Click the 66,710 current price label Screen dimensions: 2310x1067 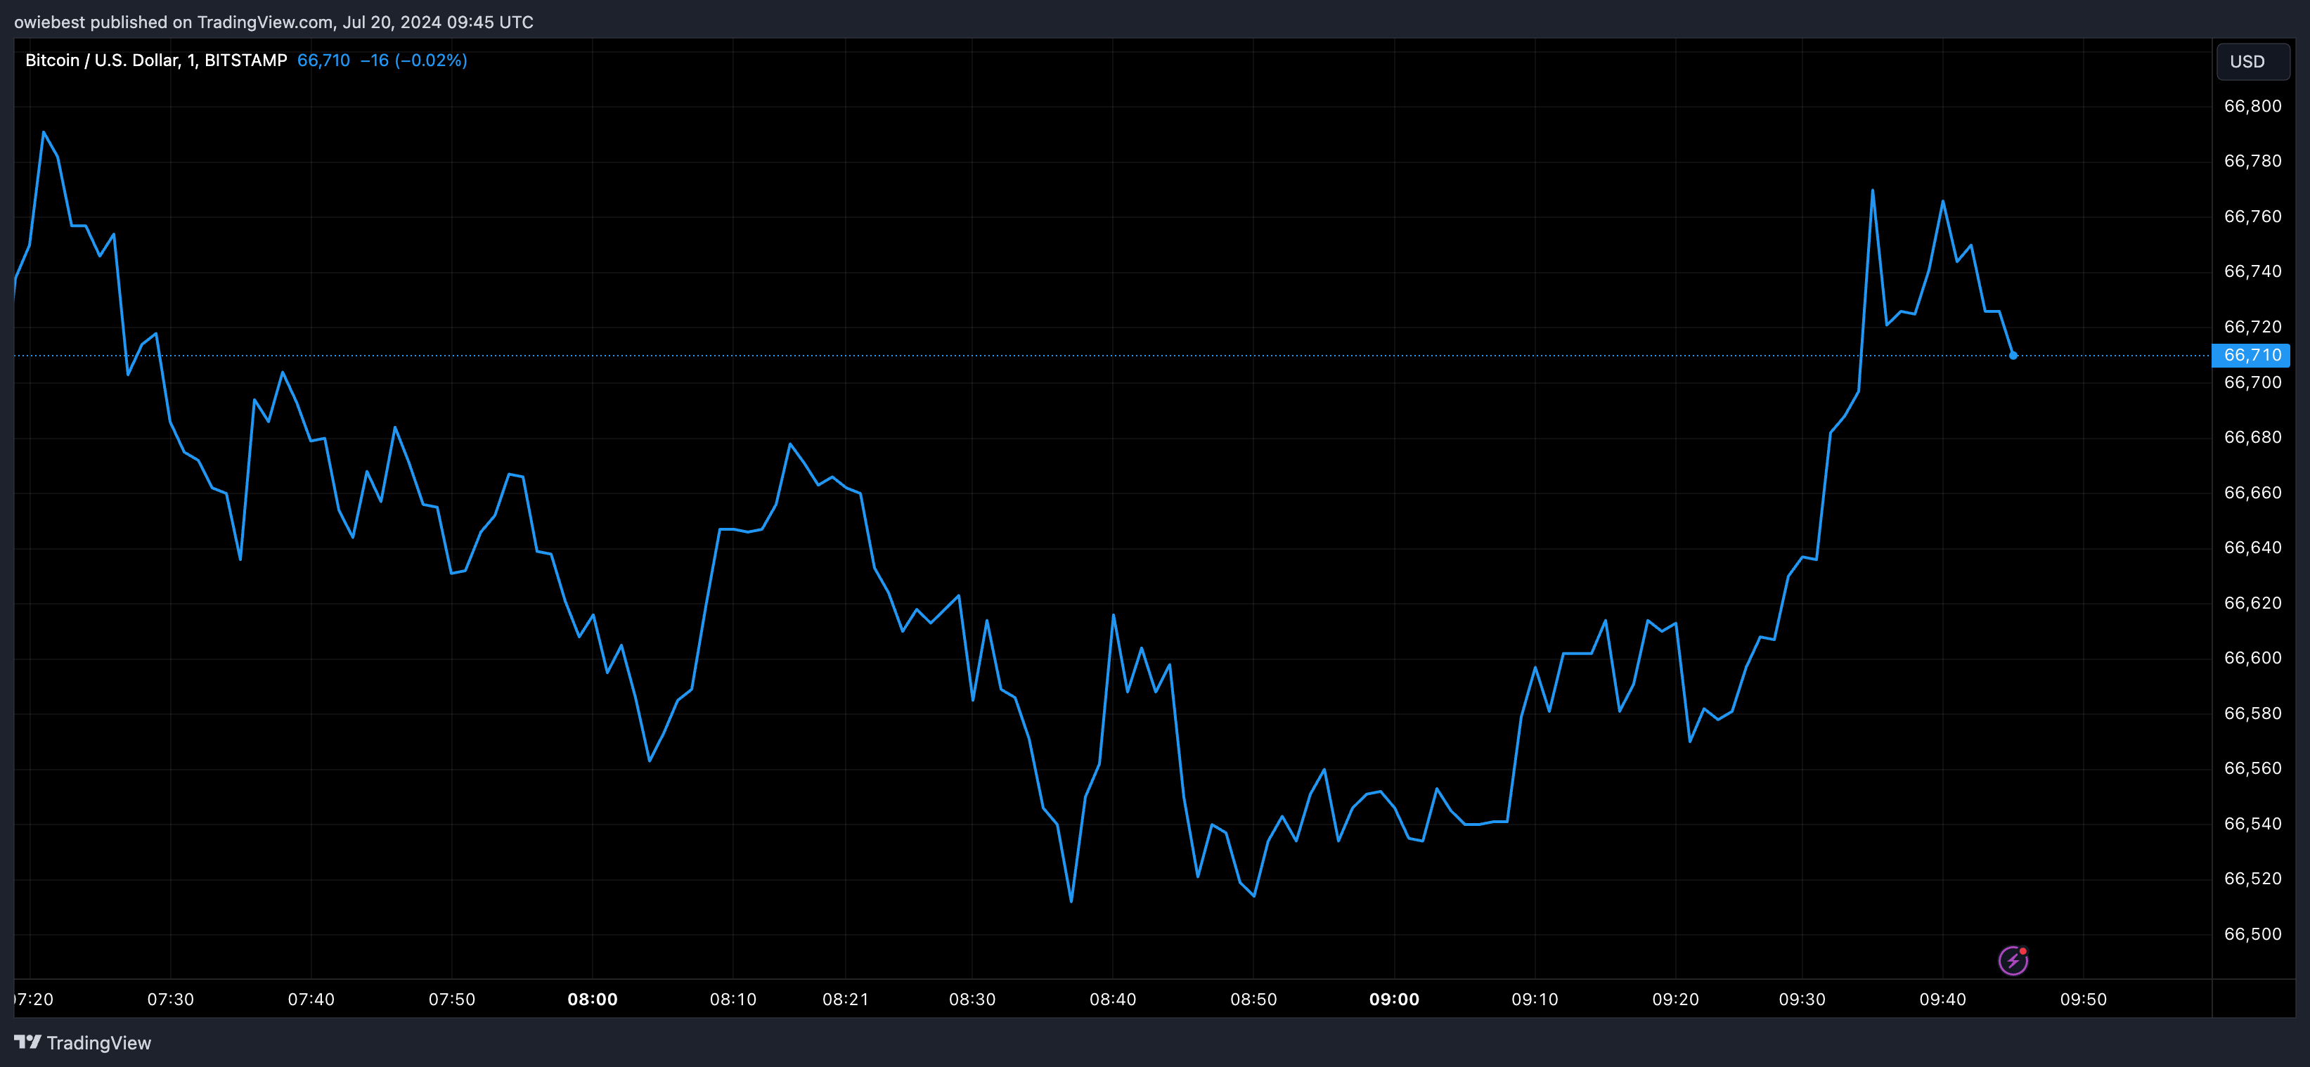click(2251, 355)
